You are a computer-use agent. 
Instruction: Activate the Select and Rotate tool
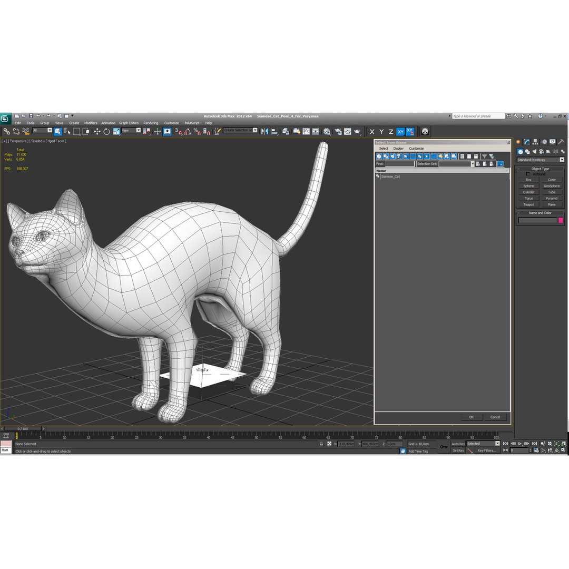click(106, 132)
